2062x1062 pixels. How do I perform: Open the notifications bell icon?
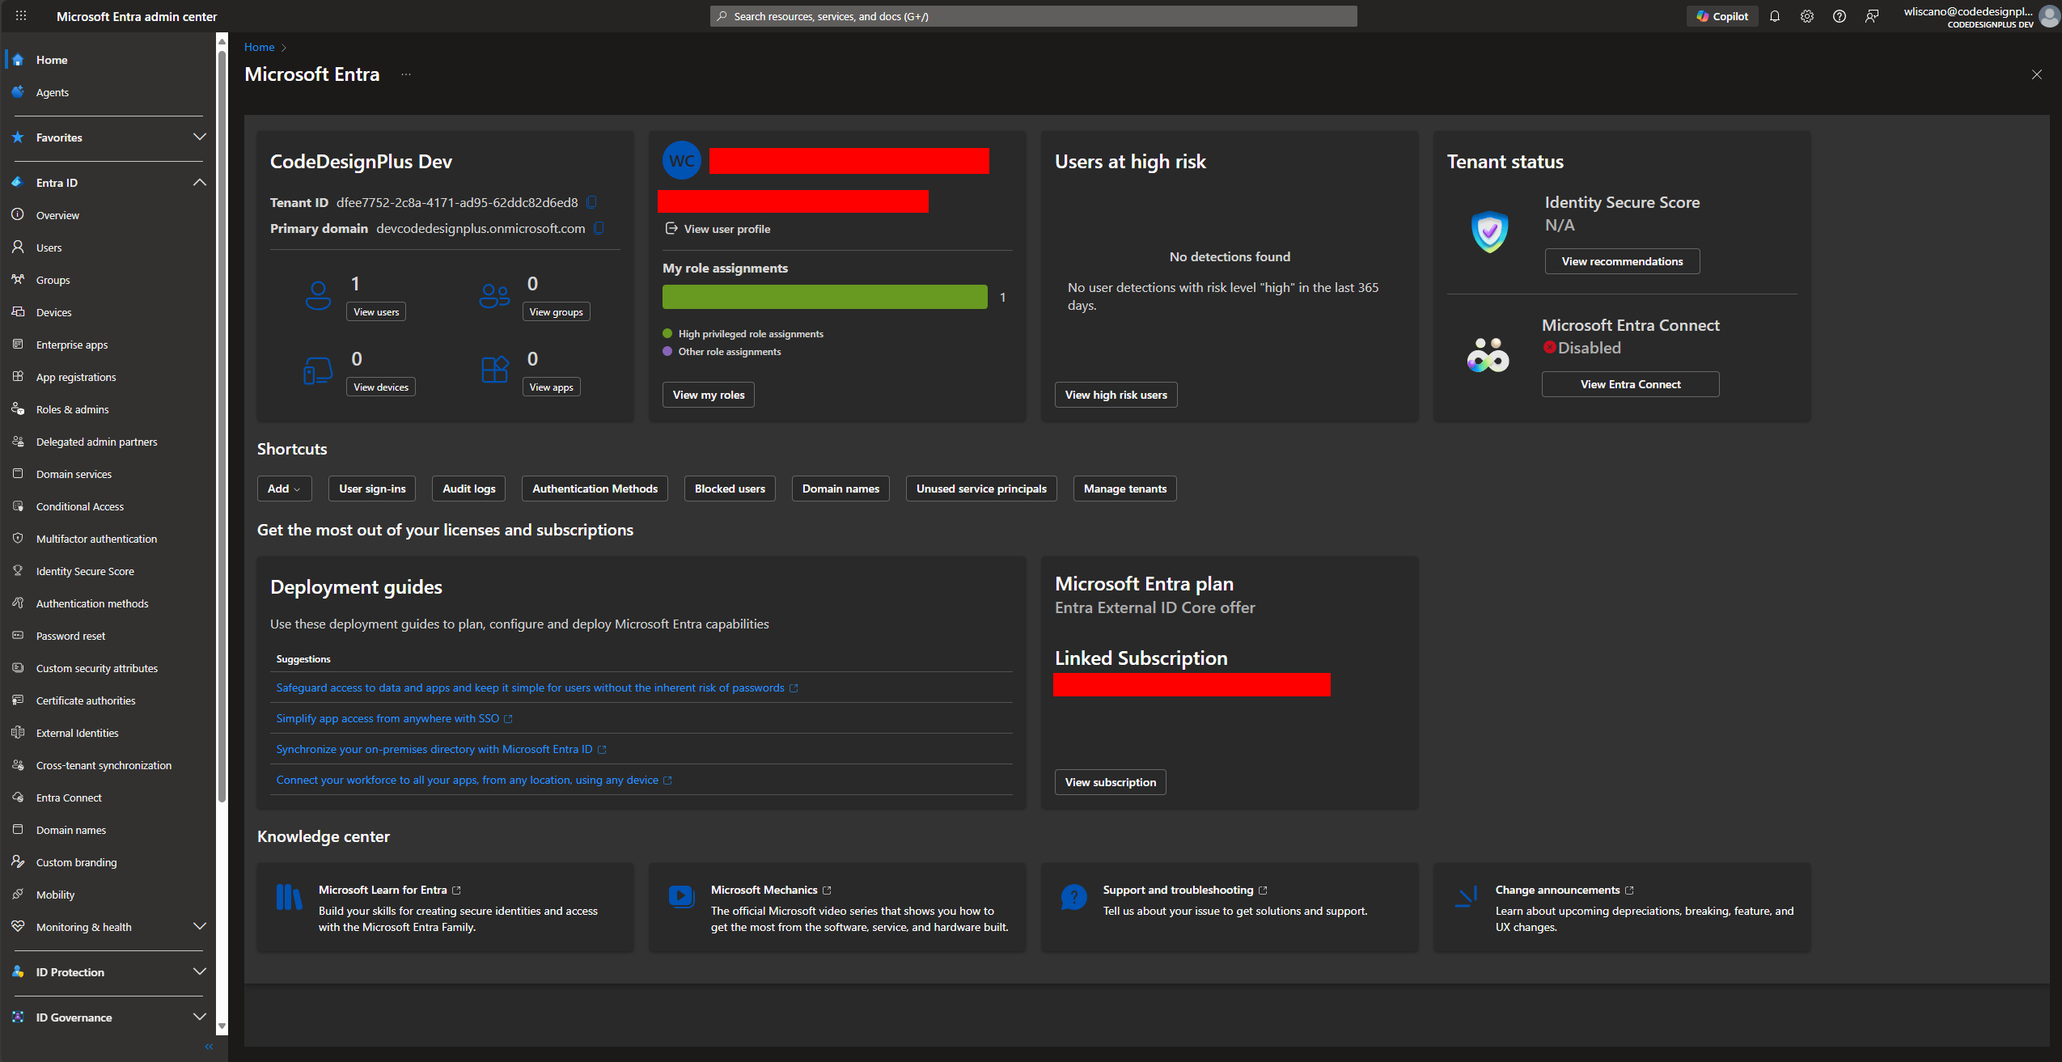pyautogui.click(x=1775, y=16)
